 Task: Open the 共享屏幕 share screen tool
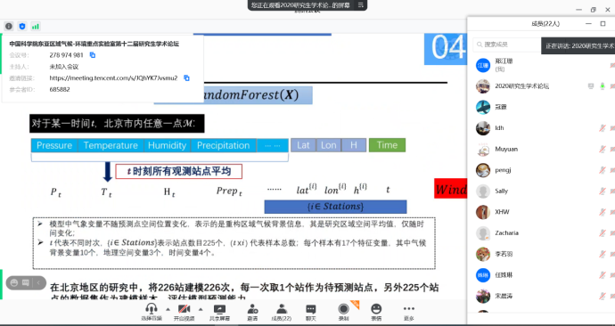219,313
